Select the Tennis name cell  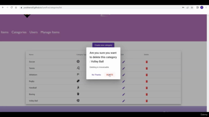[32, 68]
